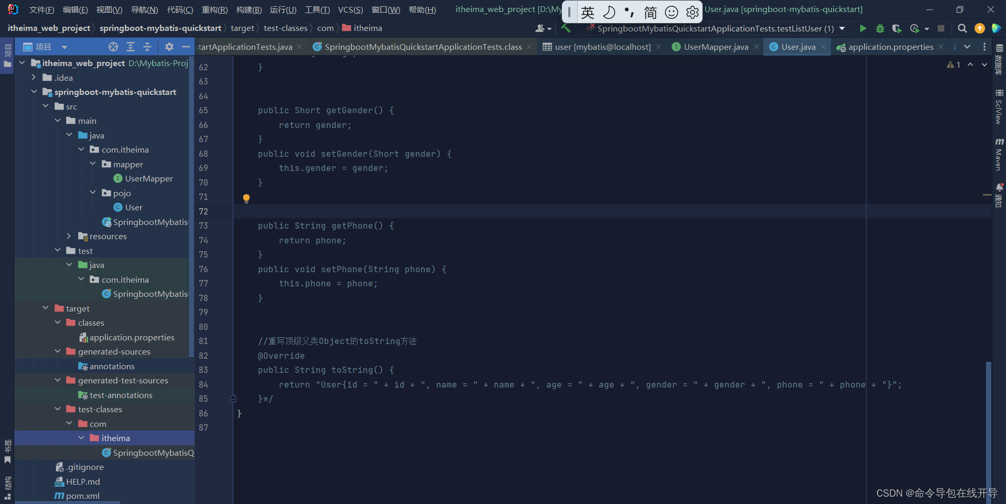1006x504 pixels.
Task: Collapse the pojo package
Action: pyautogui.click(x=93, y=192)
